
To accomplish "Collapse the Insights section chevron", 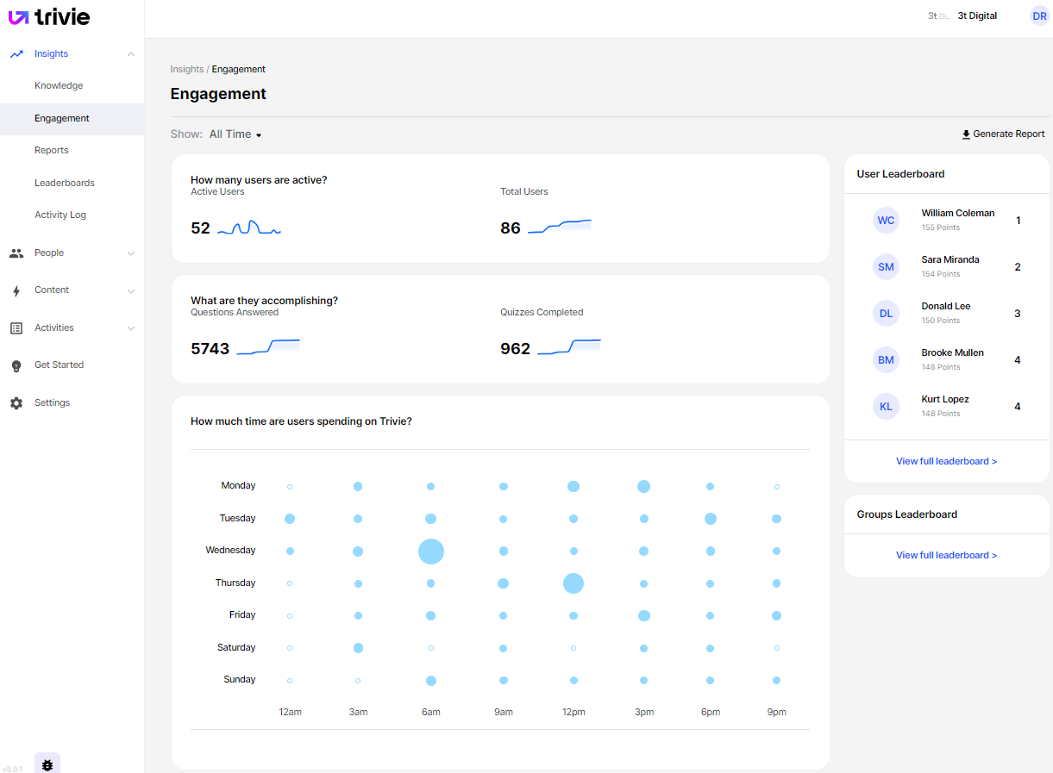I will 131,54.
